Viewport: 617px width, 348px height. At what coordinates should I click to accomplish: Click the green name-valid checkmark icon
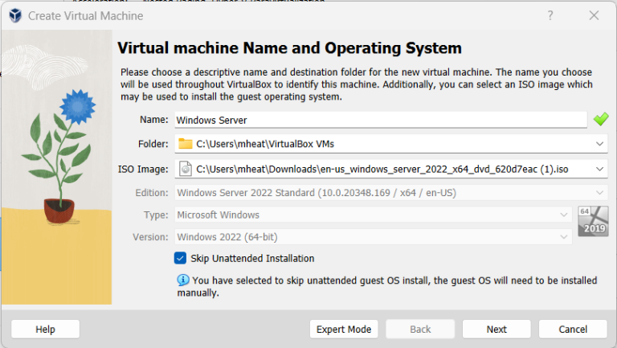(601, 119)
